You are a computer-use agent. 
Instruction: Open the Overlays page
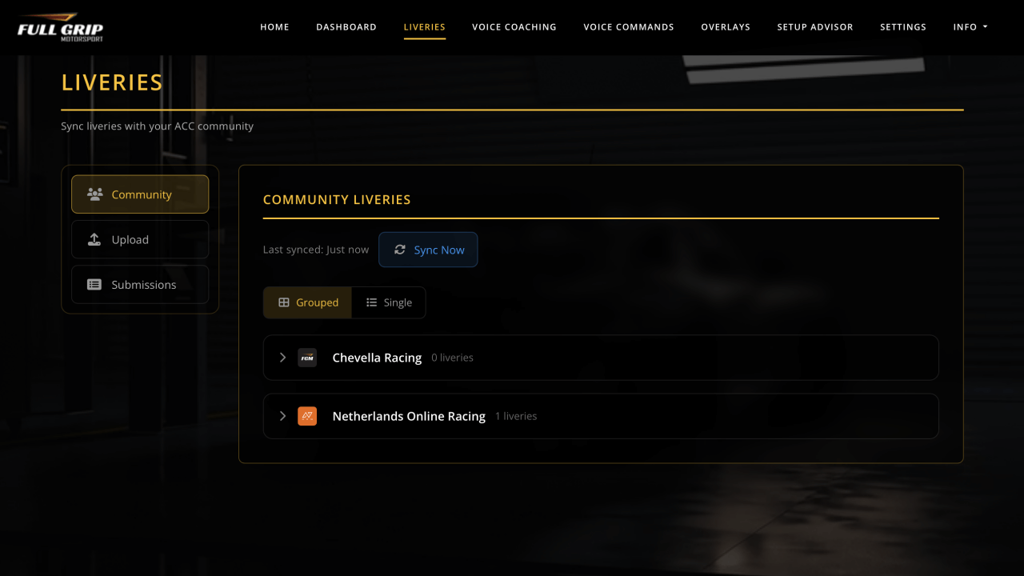(725, 27)
